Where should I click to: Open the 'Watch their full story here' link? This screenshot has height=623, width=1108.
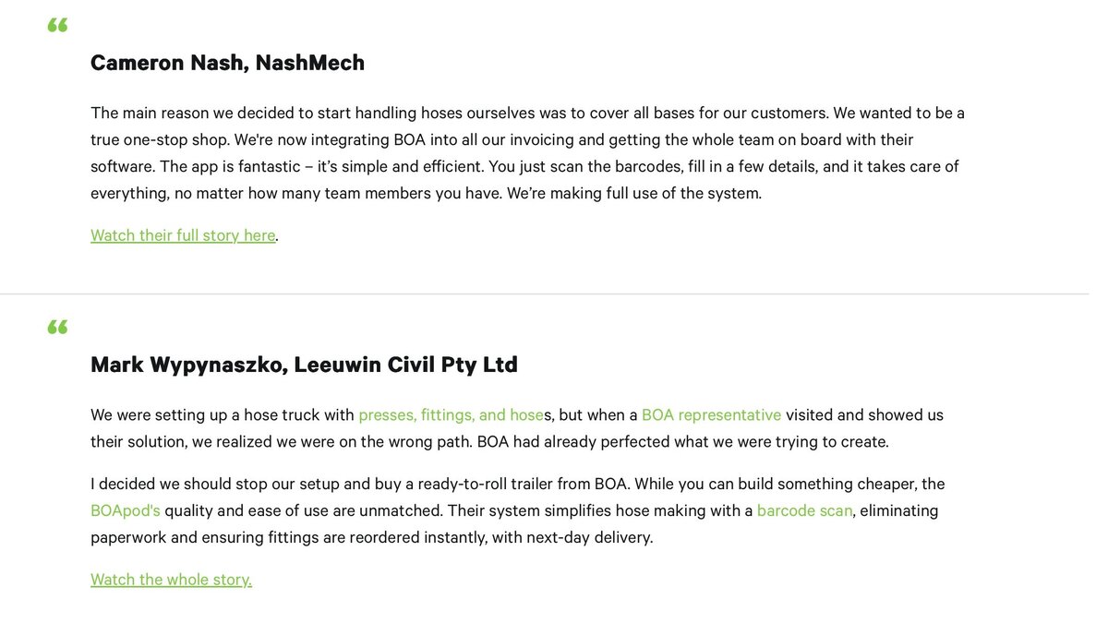click(x=183, y=235)
